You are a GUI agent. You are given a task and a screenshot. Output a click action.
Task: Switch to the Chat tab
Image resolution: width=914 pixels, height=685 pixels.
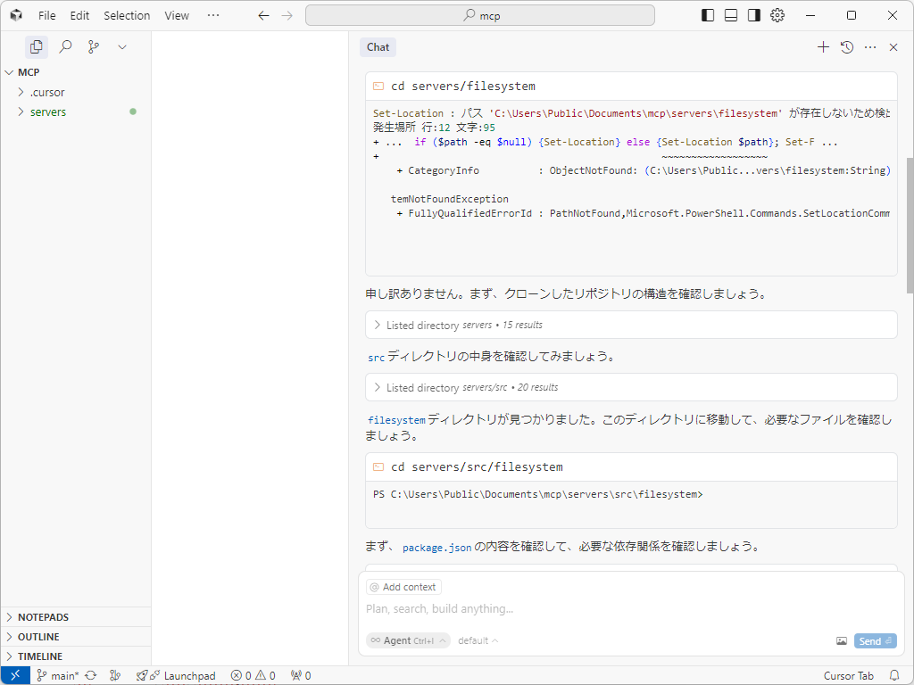(x=378, y=47)
